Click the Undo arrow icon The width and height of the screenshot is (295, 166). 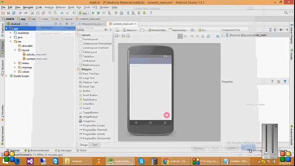click(x=20, y=13)
